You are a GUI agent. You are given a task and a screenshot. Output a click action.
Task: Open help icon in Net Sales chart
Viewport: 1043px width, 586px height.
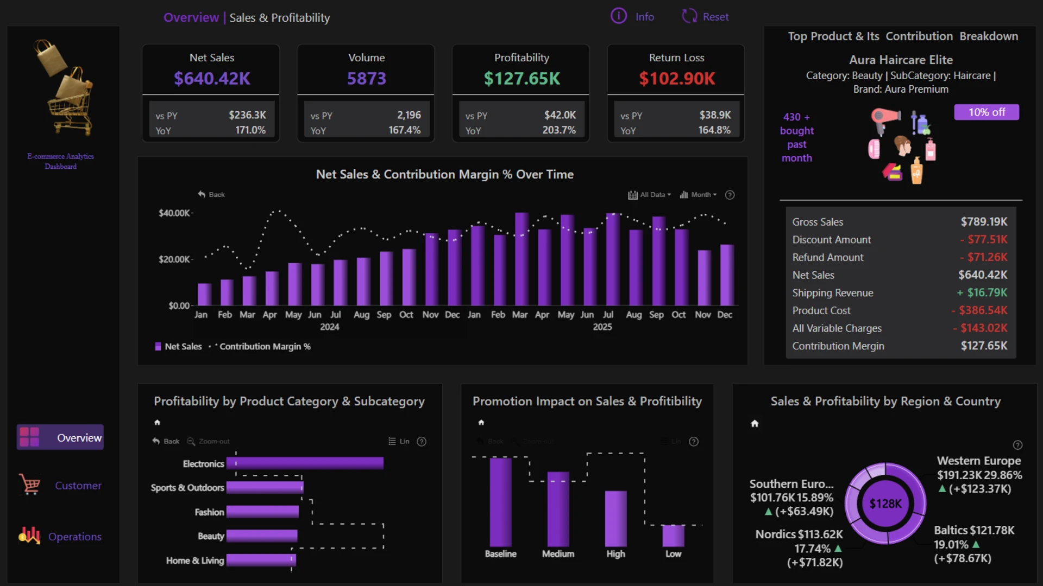pyautogui.click(x=730, y=195)
